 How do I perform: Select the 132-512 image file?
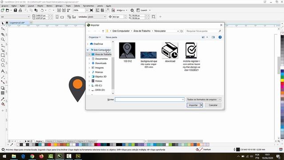127,52
